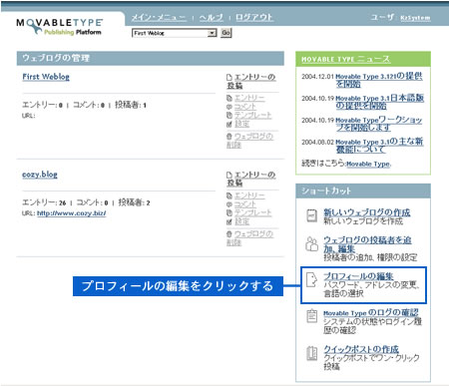Click the Go button beside weblog selector

click(x=225, y=33)
